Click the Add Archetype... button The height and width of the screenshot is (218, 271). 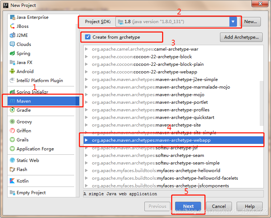[241, 37]
